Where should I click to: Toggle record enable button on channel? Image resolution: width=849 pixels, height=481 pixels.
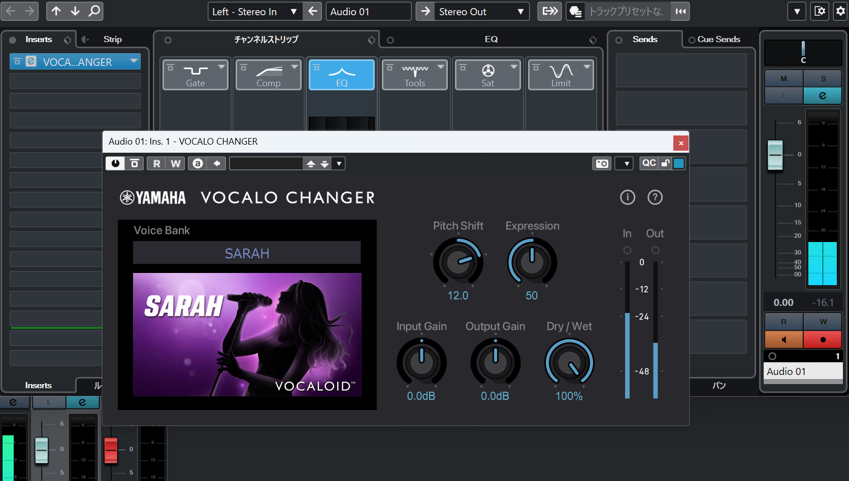click(x=823, y=339)
